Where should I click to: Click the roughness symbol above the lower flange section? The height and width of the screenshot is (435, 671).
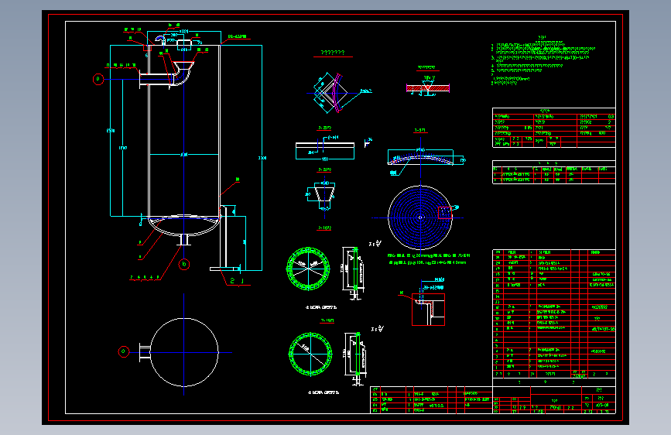coord(378,329)
